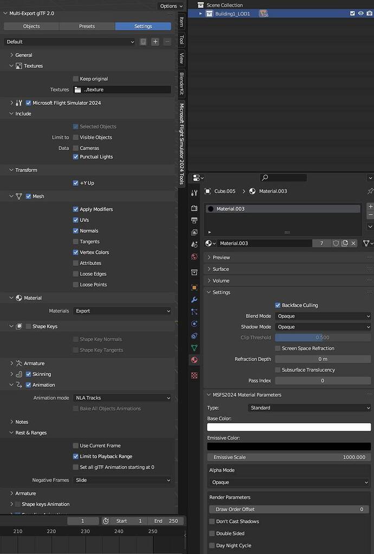Click the preset list icon beside Default
This screenshot has height=554, width=374.
(143, 42)
